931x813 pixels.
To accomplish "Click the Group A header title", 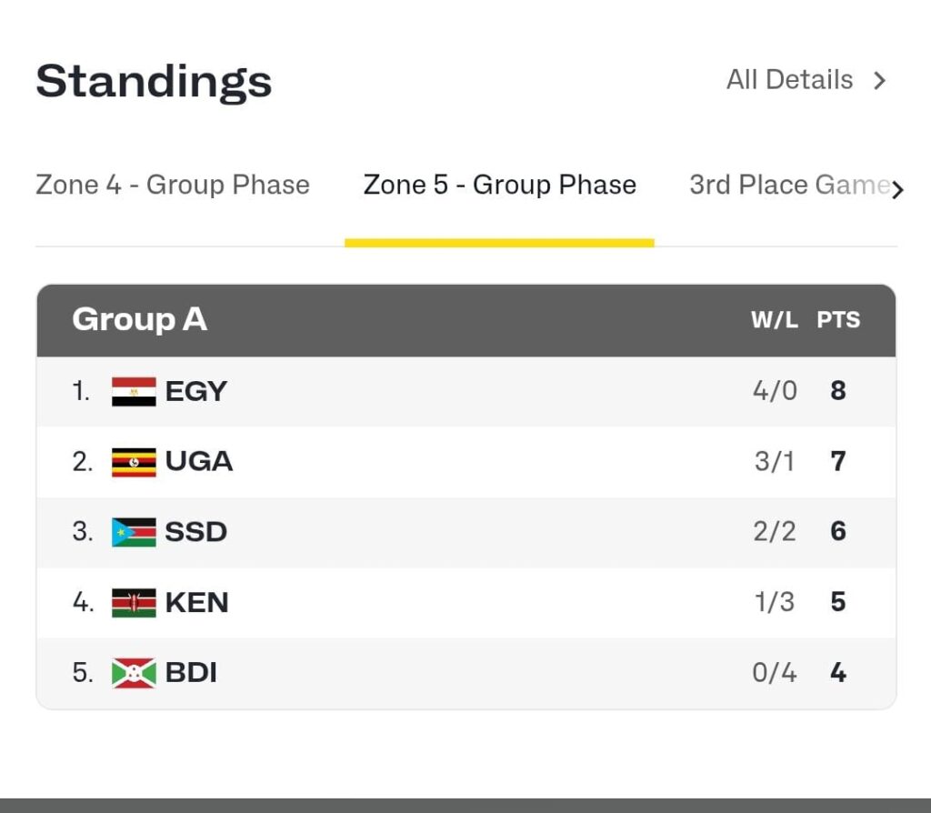I will (x=139, y=320).
